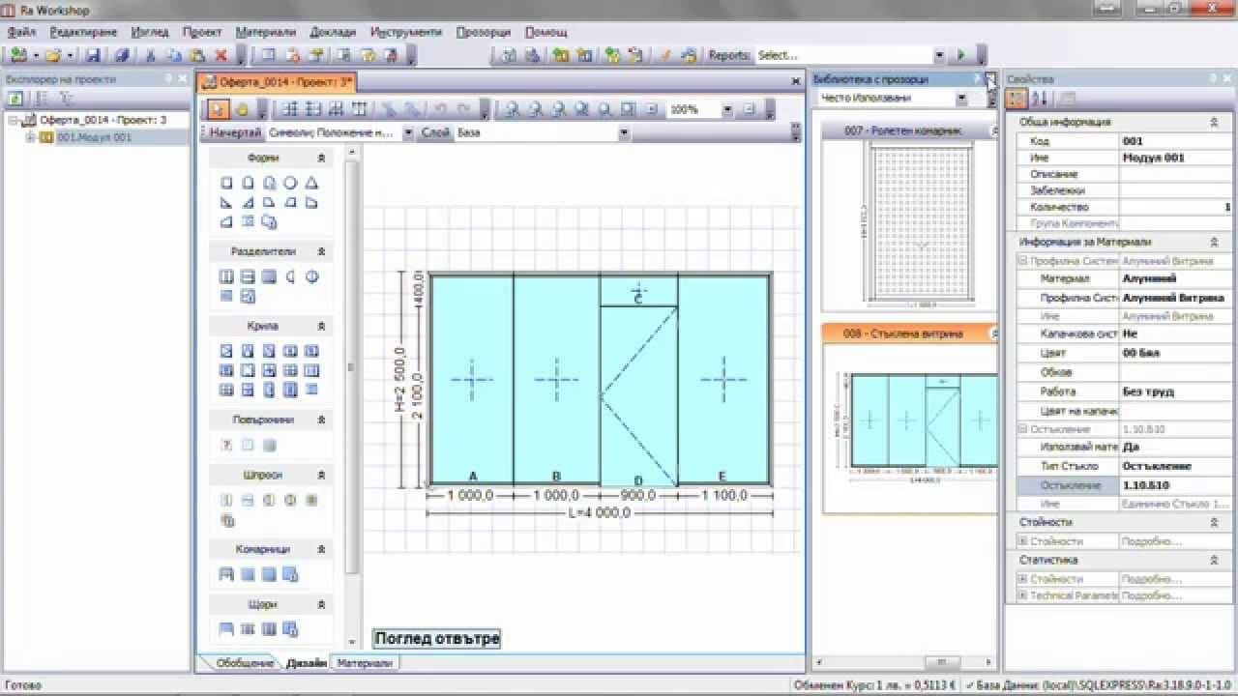Click the Начертай button
1238x696 pixels.
[x=235, y=132]
